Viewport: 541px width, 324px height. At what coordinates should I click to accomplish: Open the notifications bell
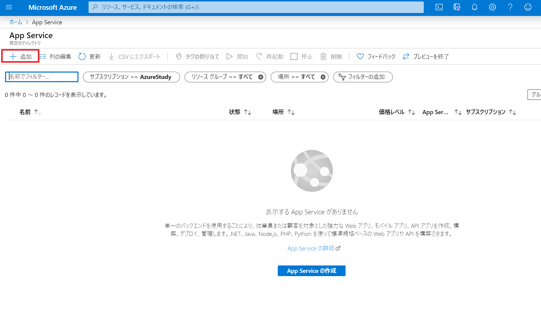tap(475, 7)
